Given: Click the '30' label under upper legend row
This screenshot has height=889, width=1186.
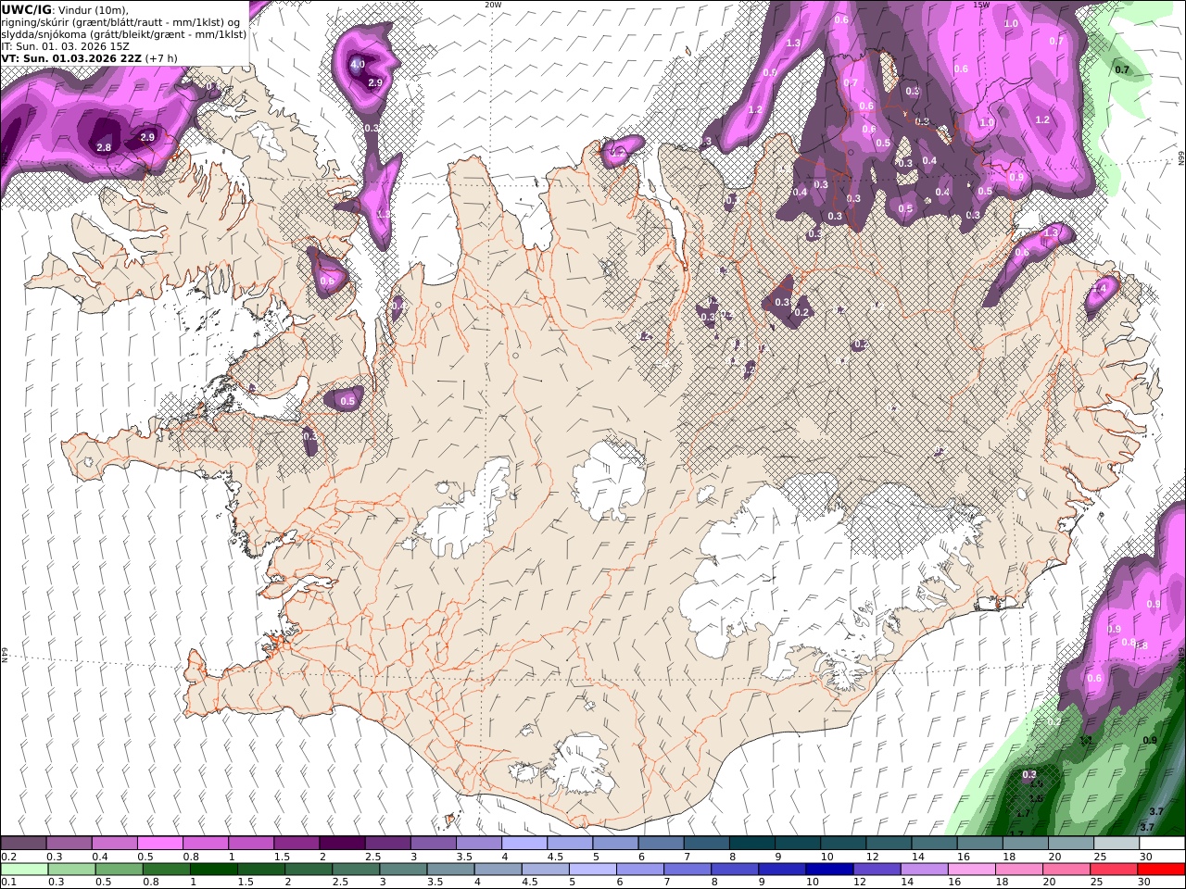Looking at the screenshot, I should pyautogui.click(x=1145, y=857).
